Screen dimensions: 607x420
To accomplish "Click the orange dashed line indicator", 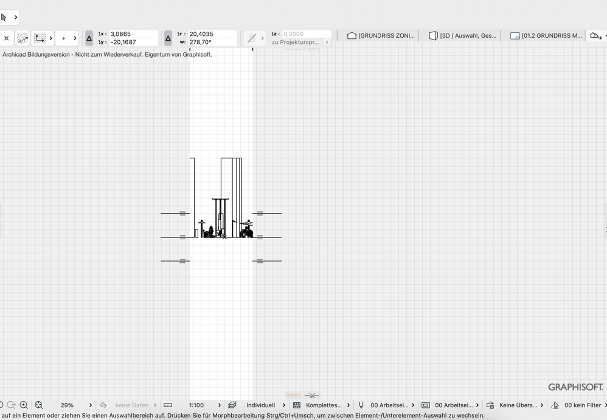I will (x=294, y=396).
